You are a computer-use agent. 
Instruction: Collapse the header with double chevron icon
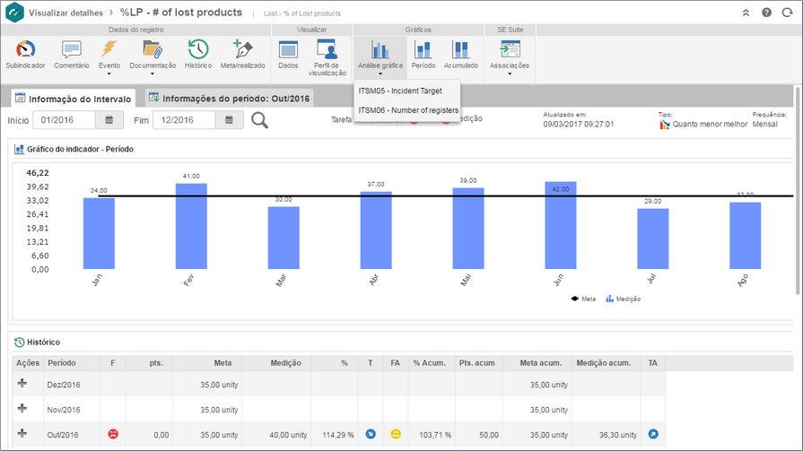pos(746,13)
